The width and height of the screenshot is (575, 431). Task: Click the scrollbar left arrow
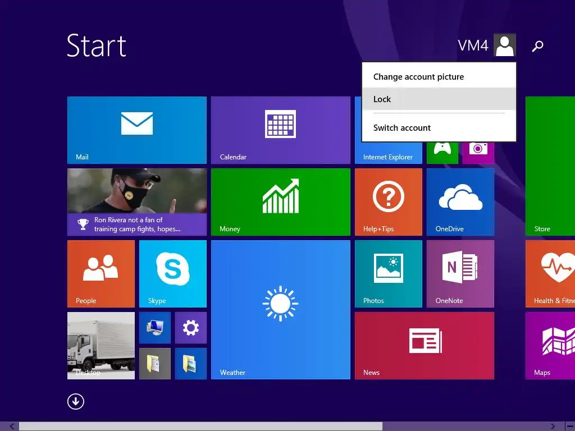(12, 427)
